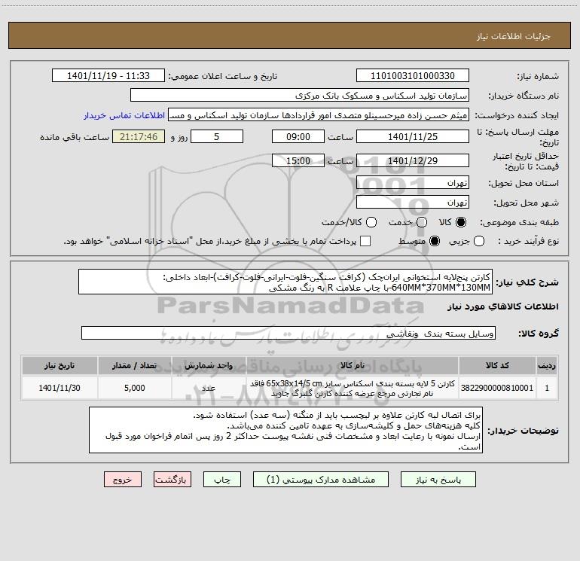Open the اطلاعات تماس خریدار link
The width and height of the screenshot is (580, 561).
coord(124,115)
